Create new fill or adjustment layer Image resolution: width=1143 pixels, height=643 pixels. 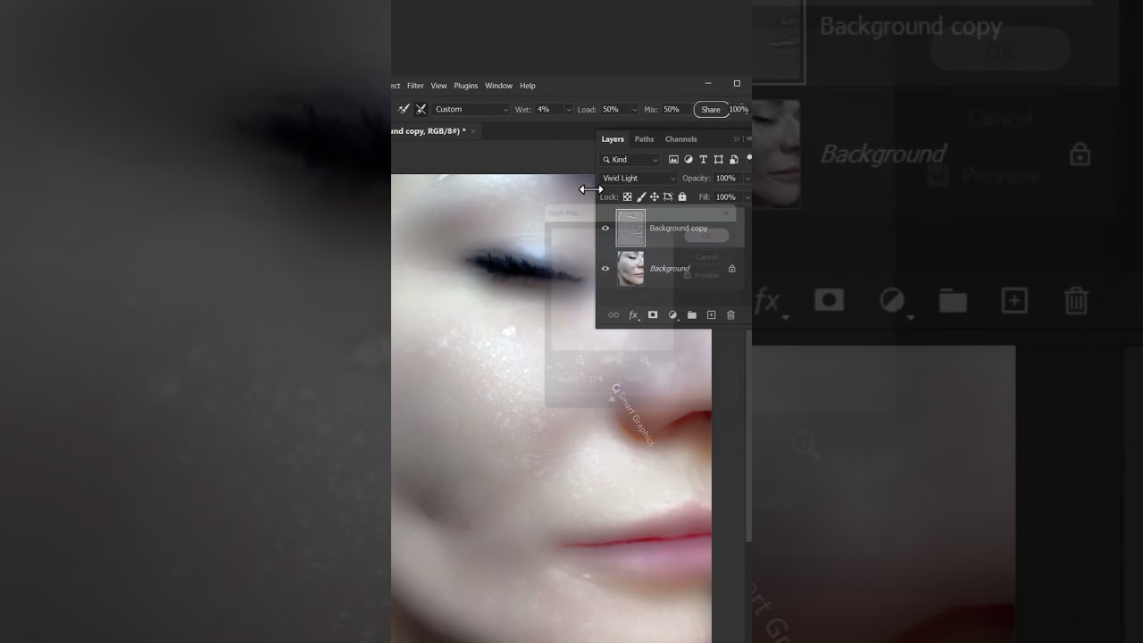click(x=672, y=315)
